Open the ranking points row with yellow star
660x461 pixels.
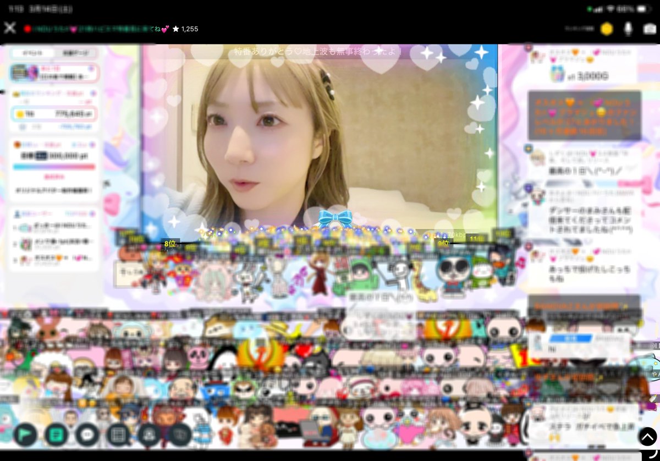54,114
